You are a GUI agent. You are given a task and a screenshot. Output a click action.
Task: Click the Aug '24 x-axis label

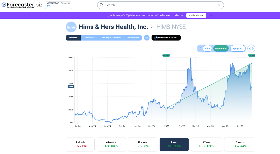click(92, 126)
